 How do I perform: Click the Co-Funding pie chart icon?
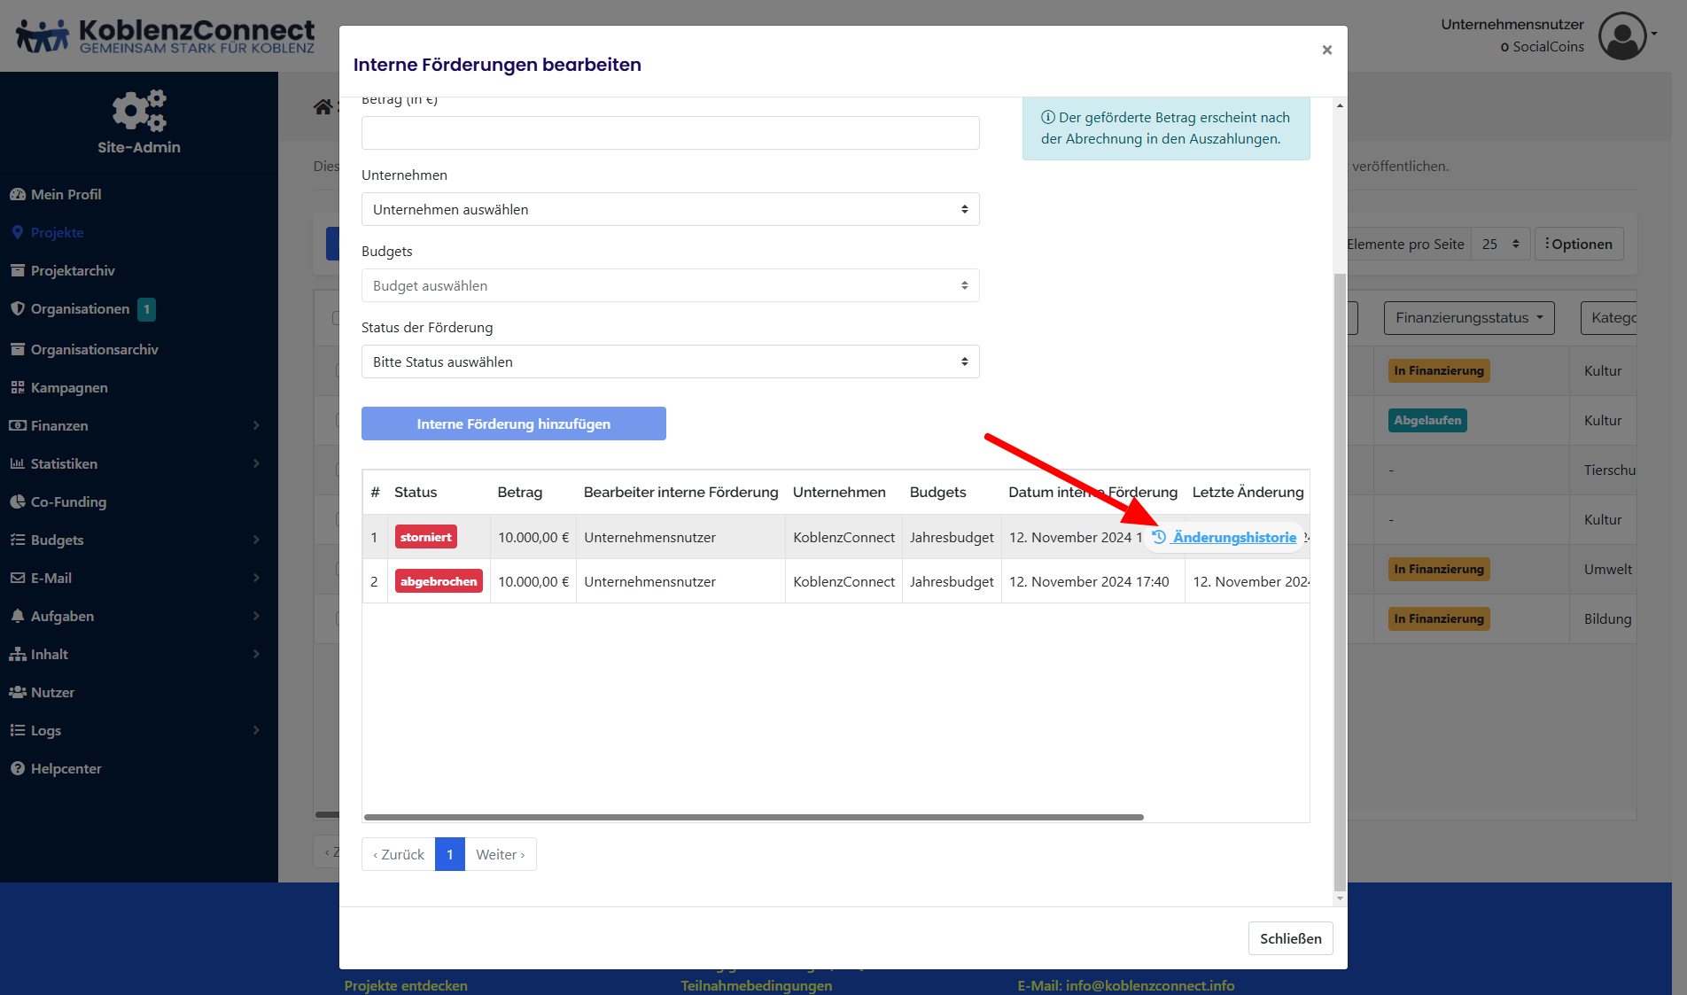(18, 501)
